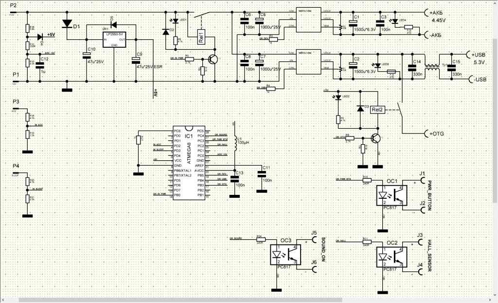Click optocoupler OC1 PC817

[x=392, y=195]
